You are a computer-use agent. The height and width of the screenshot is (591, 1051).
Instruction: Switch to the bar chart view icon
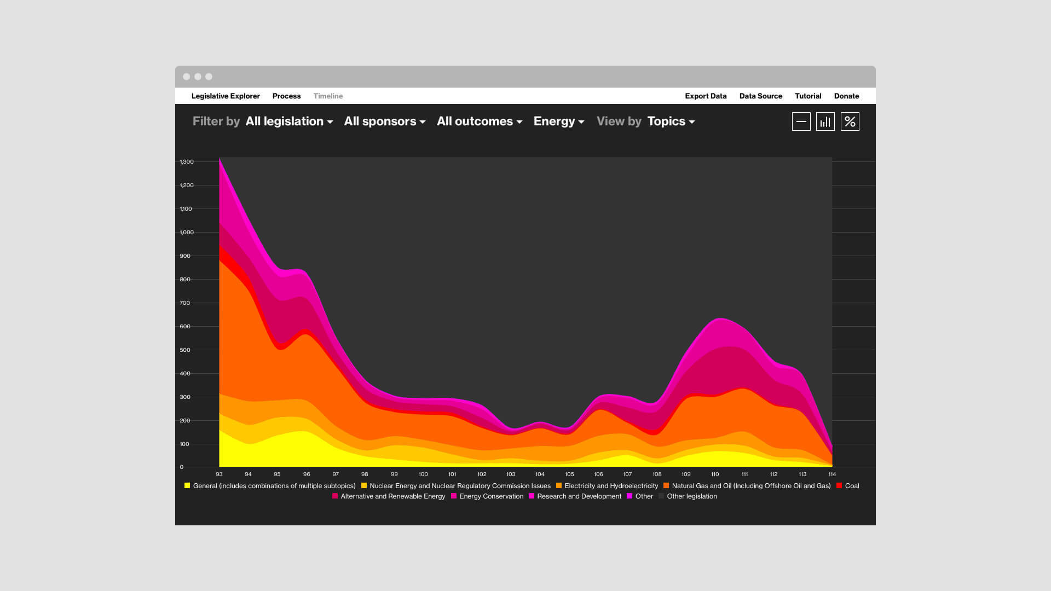click(825, 121)
